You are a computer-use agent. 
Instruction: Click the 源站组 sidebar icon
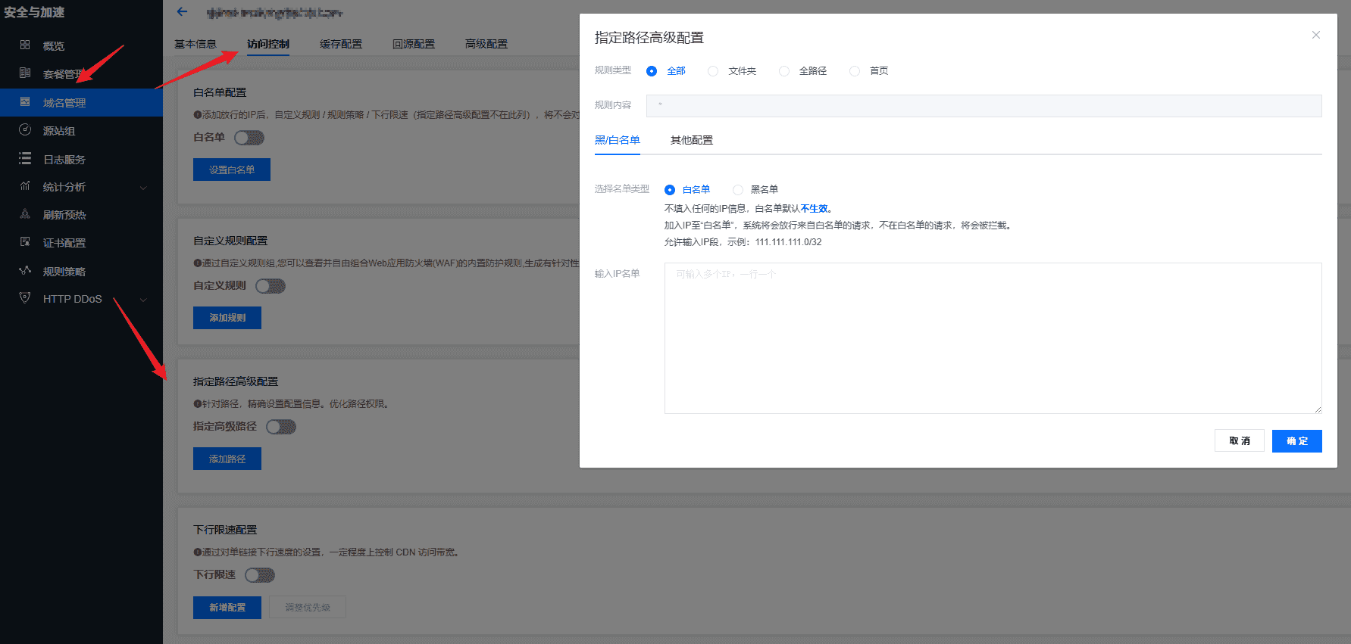[25, 130]
